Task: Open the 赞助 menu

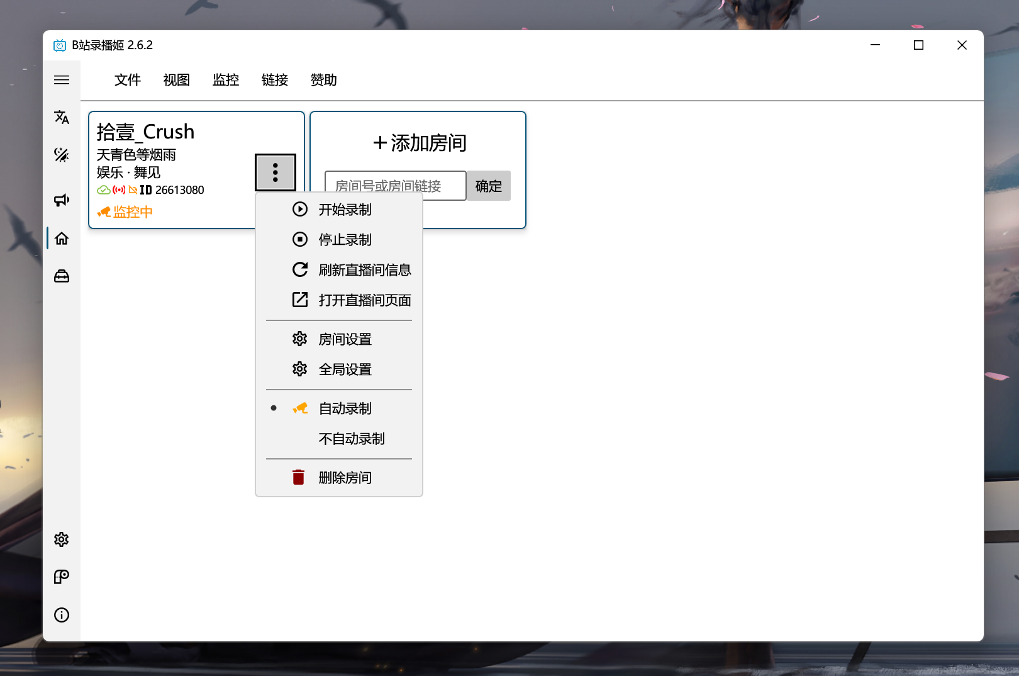Action: [x=324, y=80]
